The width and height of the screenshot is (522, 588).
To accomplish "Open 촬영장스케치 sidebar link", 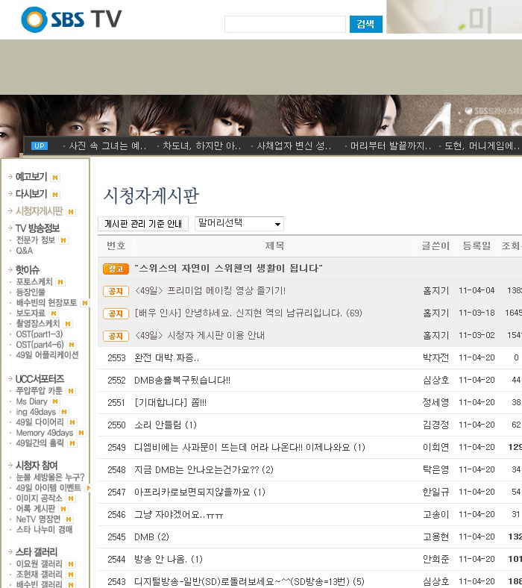I will tap(38, 324).
